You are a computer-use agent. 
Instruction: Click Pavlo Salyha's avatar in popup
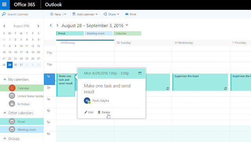point(87,101)
